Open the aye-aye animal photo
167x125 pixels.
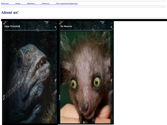pyautogui.click(x=85, y=77)
